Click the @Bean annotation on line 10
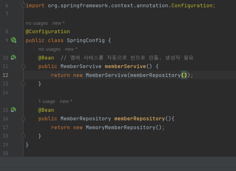This screenshot has width=236, height=171. point(46,58)
